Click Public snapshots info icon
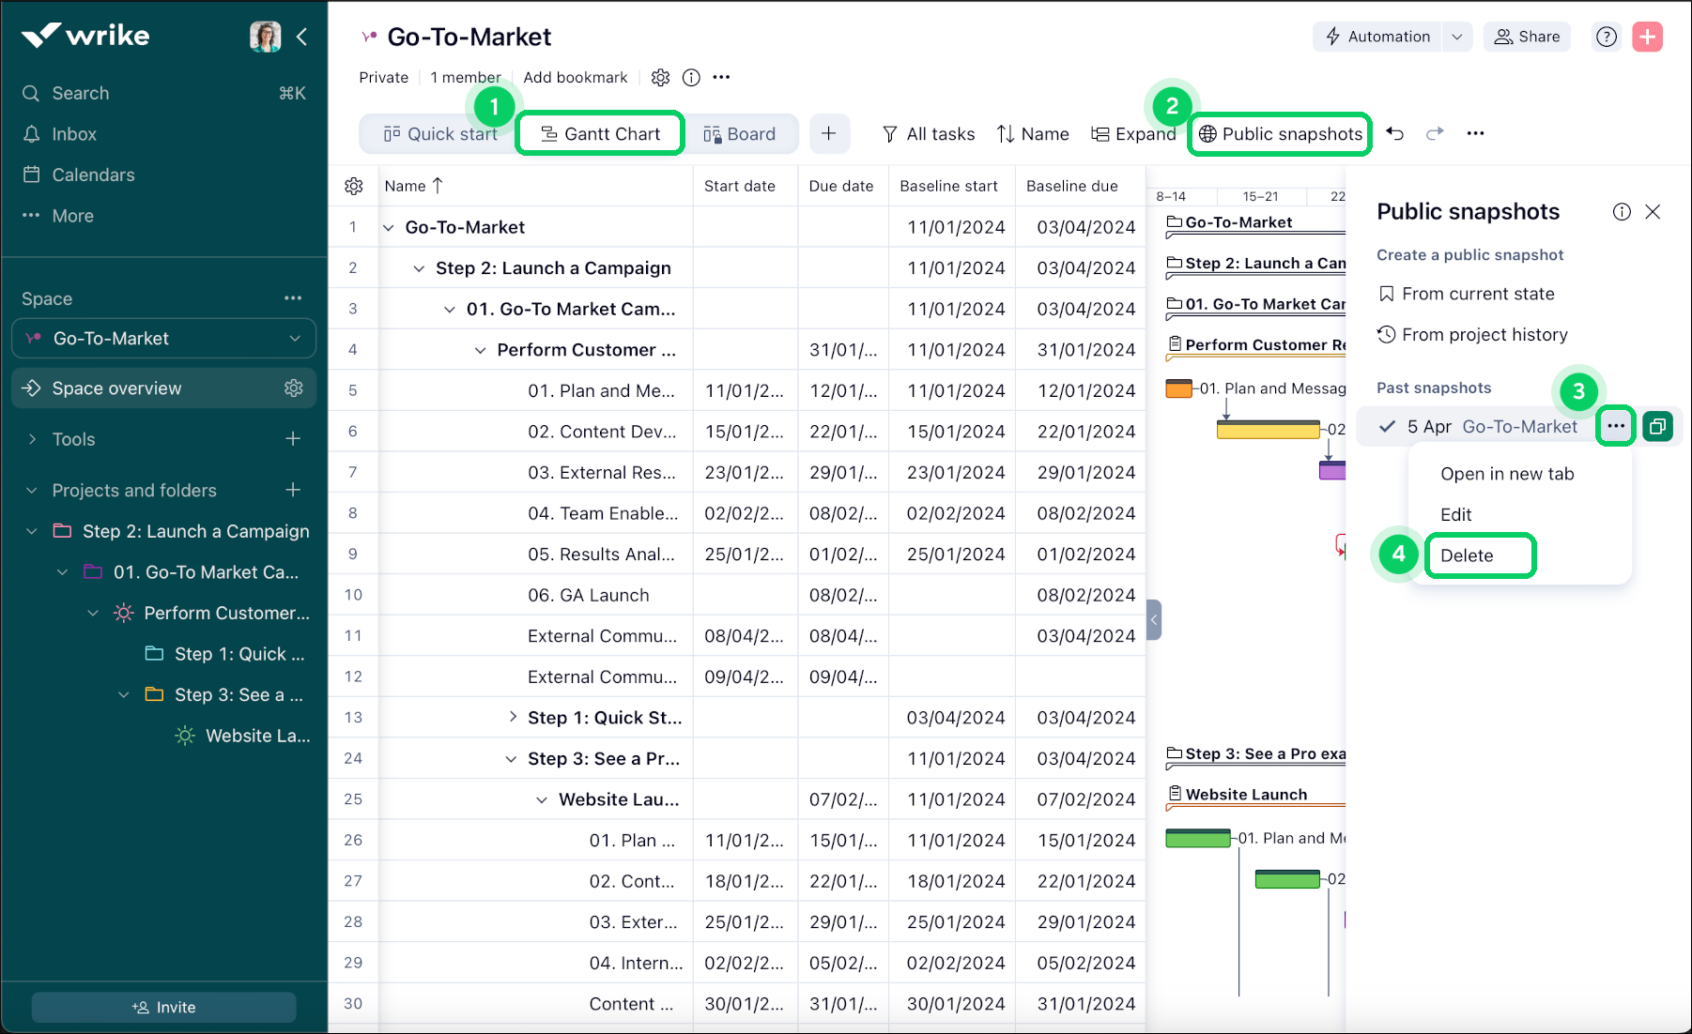Image resolution: width=1692 pixels, height=1034 pixels. pyautogui.click(x=1622, y=212)
